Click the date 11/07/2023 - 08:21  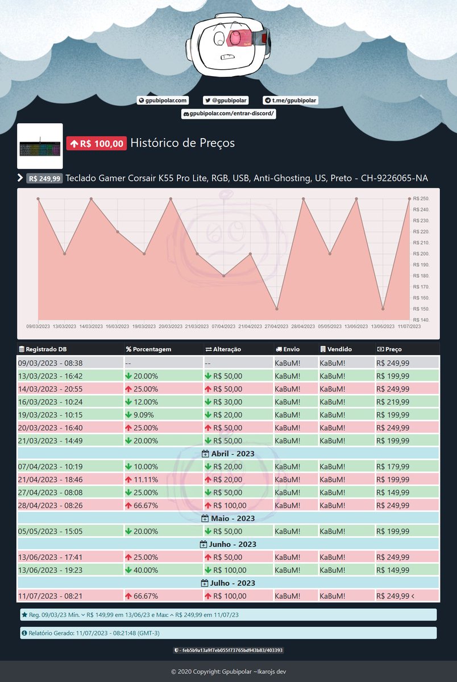pyautogui.click(x=51, y=596)
